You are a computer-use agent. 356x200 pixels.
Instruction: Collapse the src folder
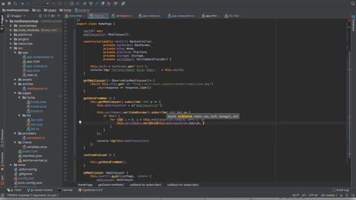(11, 48)
